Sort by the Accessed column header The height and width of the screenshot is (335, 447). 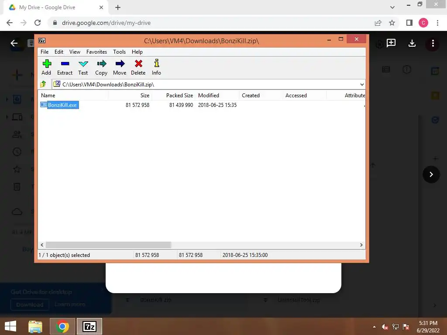click(x=304, y=96)
